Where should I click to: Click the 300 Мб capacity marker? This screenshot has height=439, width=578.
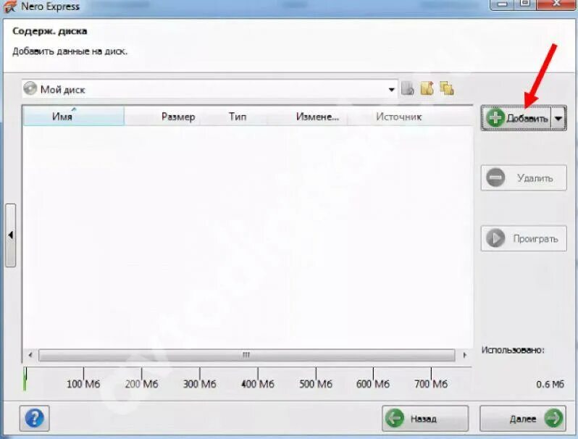coord(200,384)
